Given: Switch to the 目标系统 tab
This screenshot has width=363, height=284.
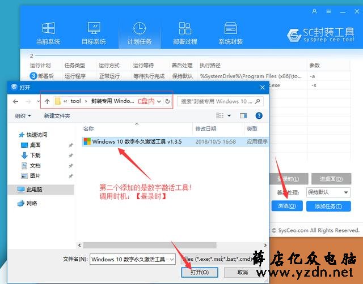Looking at the screenshot, I should pos(94,34).
